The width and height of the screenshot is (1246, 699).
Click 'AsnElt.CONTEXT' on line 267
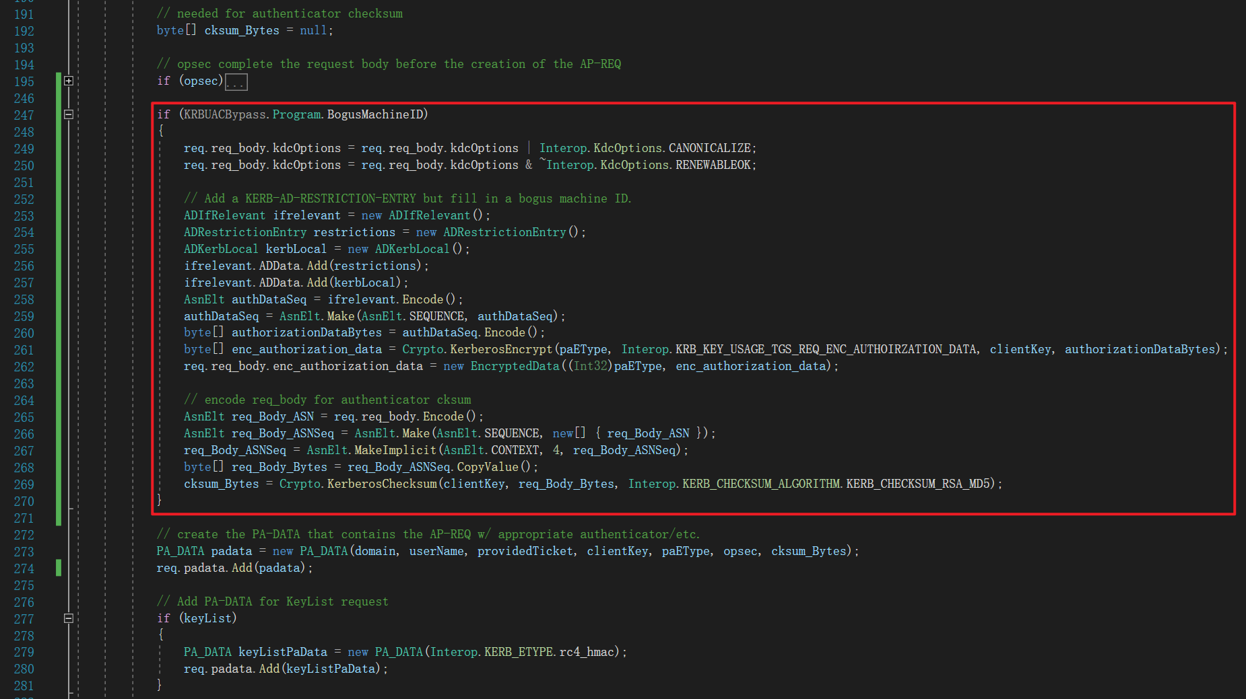tap(492, 450)
